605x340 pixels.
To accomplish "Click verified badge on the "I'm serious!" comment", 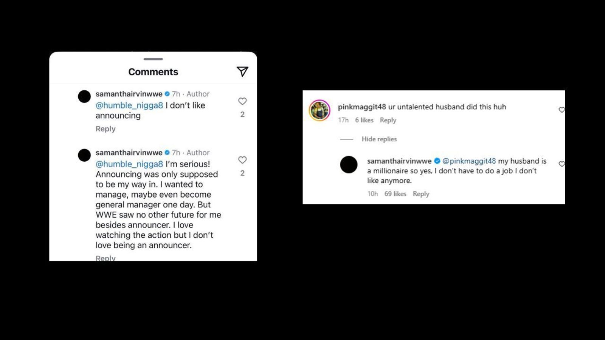I will (167, 153).
